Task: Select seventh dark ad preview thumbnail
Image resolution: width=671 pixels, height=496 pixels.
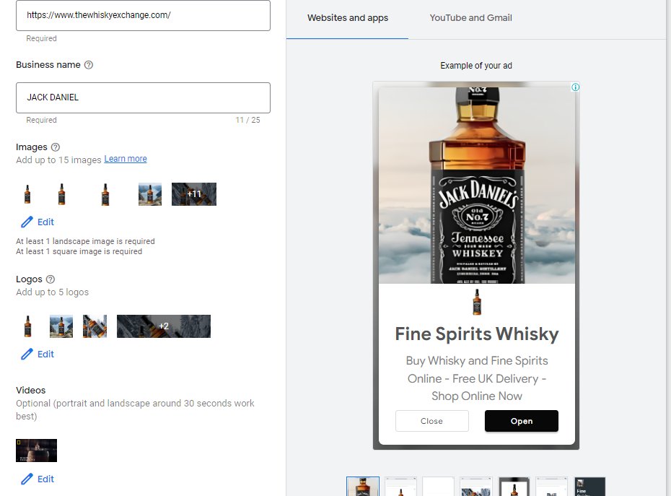Action: (589, 487)
